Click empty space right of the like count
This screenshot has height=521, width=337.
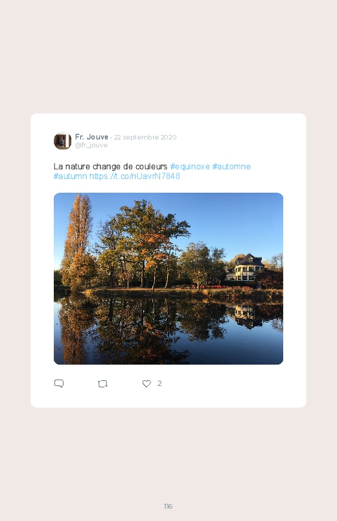click(226, 383)
